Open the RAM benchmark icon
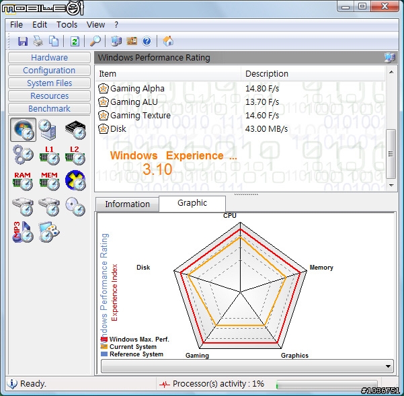 pyautogui.click(x=23, y=181)
